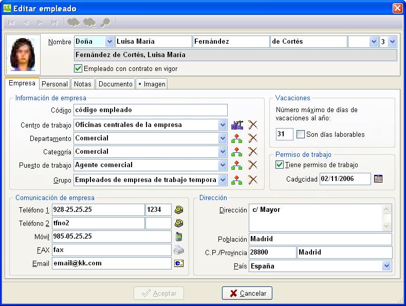Click the fax machine icon
Viewport: 406px width, 306px height.
pyautogui.click(x=179, y=250)
